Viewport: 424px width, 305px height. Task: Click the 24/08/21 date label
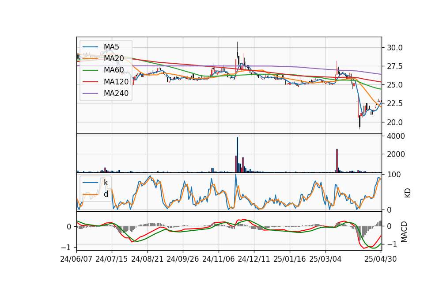pyautogui.click(x=148, y=259)
